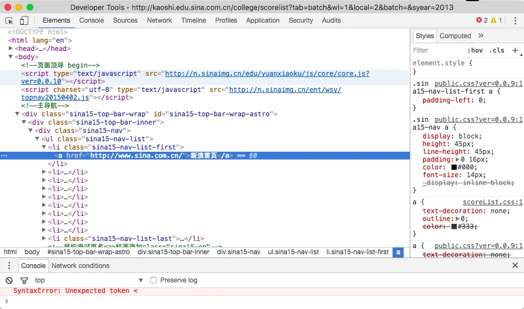Select the highlighted a breadcrumb
524x309 pixels.
[398, 253]
